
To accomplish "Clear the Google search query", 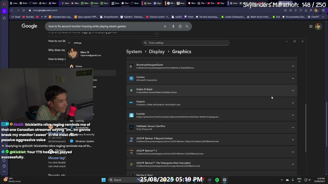I will point(165,26).
